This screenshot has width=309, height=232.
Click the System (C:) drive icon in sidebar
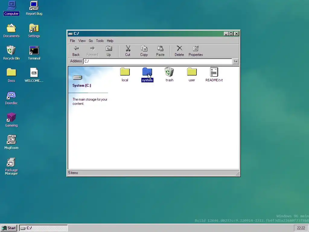click(x=78, y=78)
